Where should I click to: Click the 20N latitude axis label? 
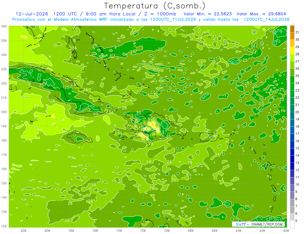(x=4, y=112)
